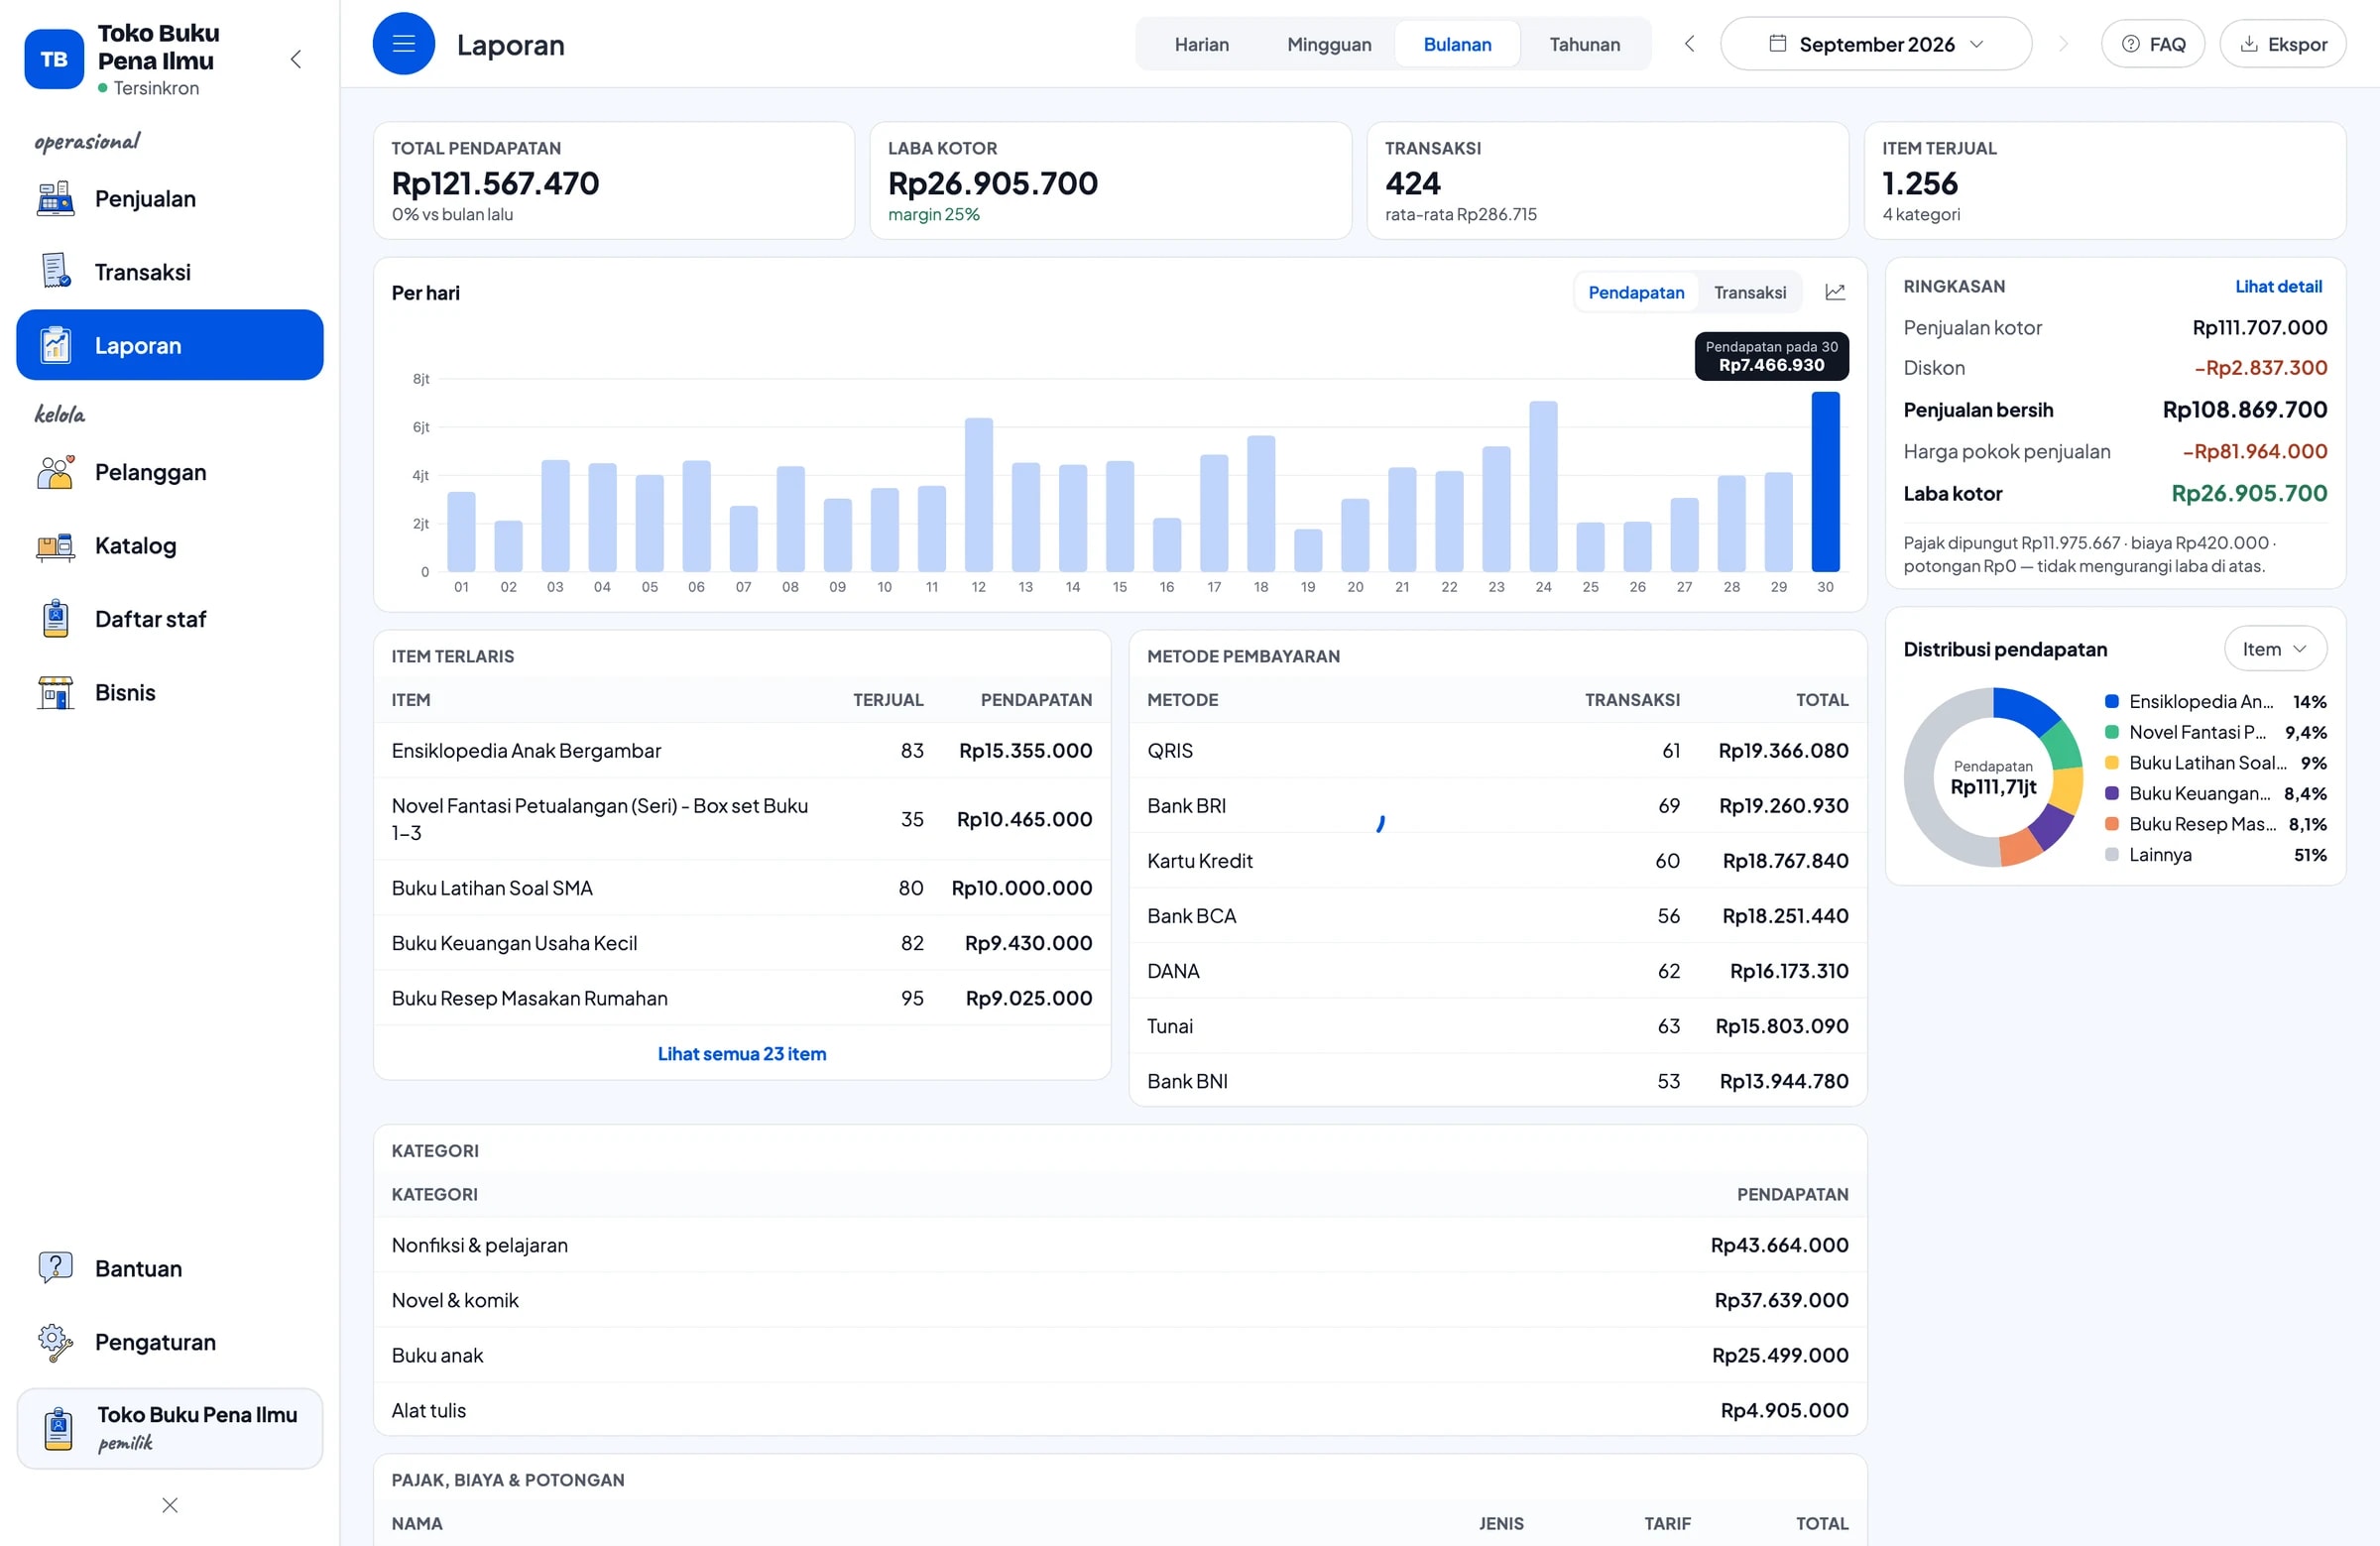Screen dimensions: 2380x1546
Task: Click the Ekspor button
Action: [x=2283, y=44]
